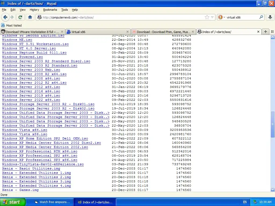Open Windows NT 3.51 Workstation.iso link
The height and width of the screenshot is (206, 275).
[35, 44]
